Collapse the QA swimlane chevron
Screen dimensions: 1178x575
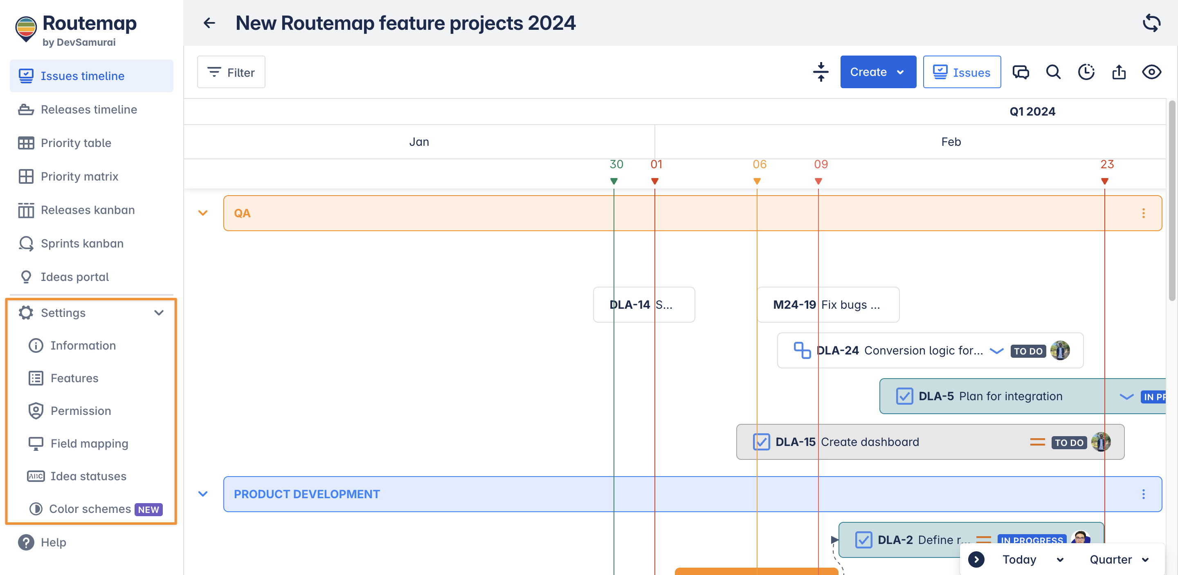(x=202, y=213)
